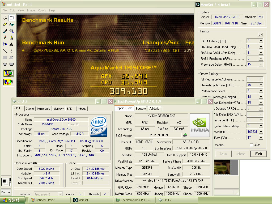Switch to untitled - Paint taskbar button
Viewport: 272px width, 204px height.
pos(49,200)
